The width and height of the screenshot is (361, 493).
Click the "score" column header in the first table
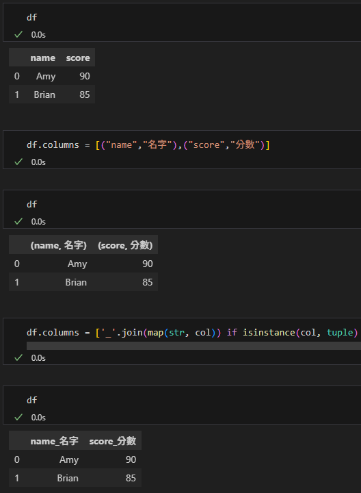point(78,58)
